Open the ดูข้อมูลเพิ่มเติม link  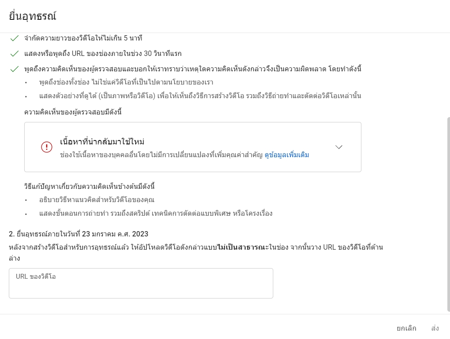287,155
